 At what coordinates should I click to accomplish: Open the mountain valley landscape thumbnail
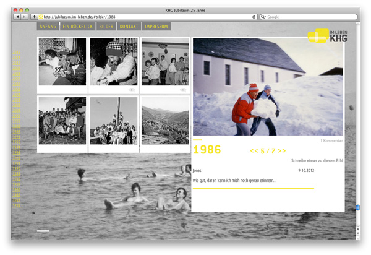tap(165, 121)
